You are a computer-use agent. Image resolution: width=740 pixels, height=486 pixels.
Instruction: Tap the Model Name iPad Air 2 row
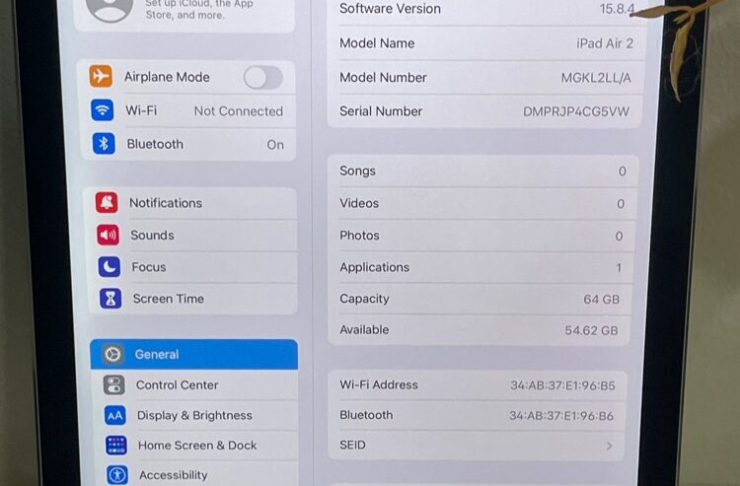pos(485,43)
